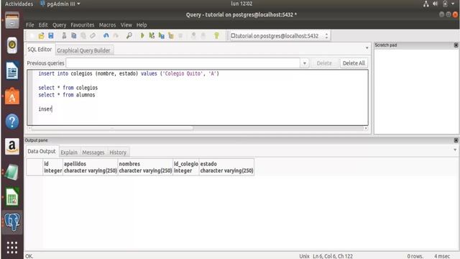Open the Help icon in the dock

[12, 122]
